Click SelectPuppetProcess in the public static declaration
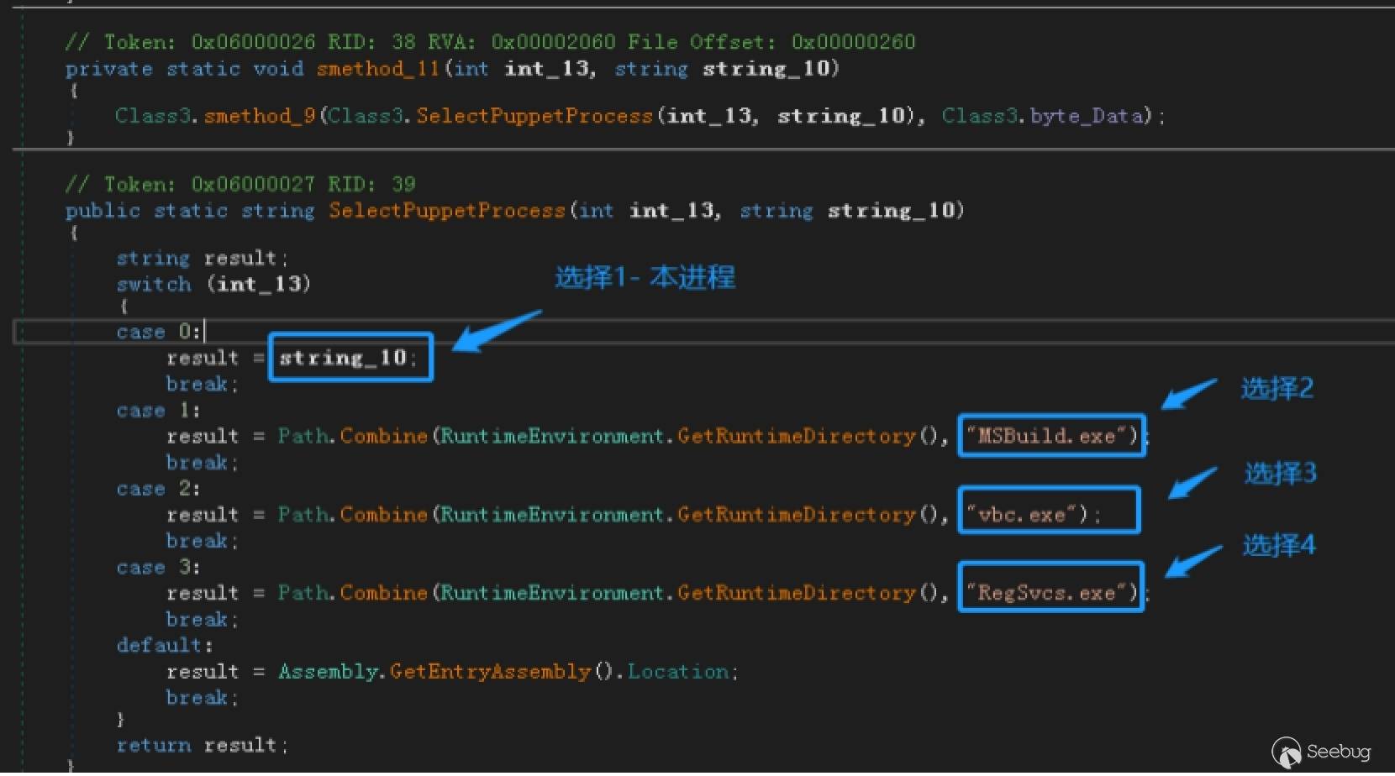Image resolution: width=1395 pixels, height=776 pixels. 447,211
